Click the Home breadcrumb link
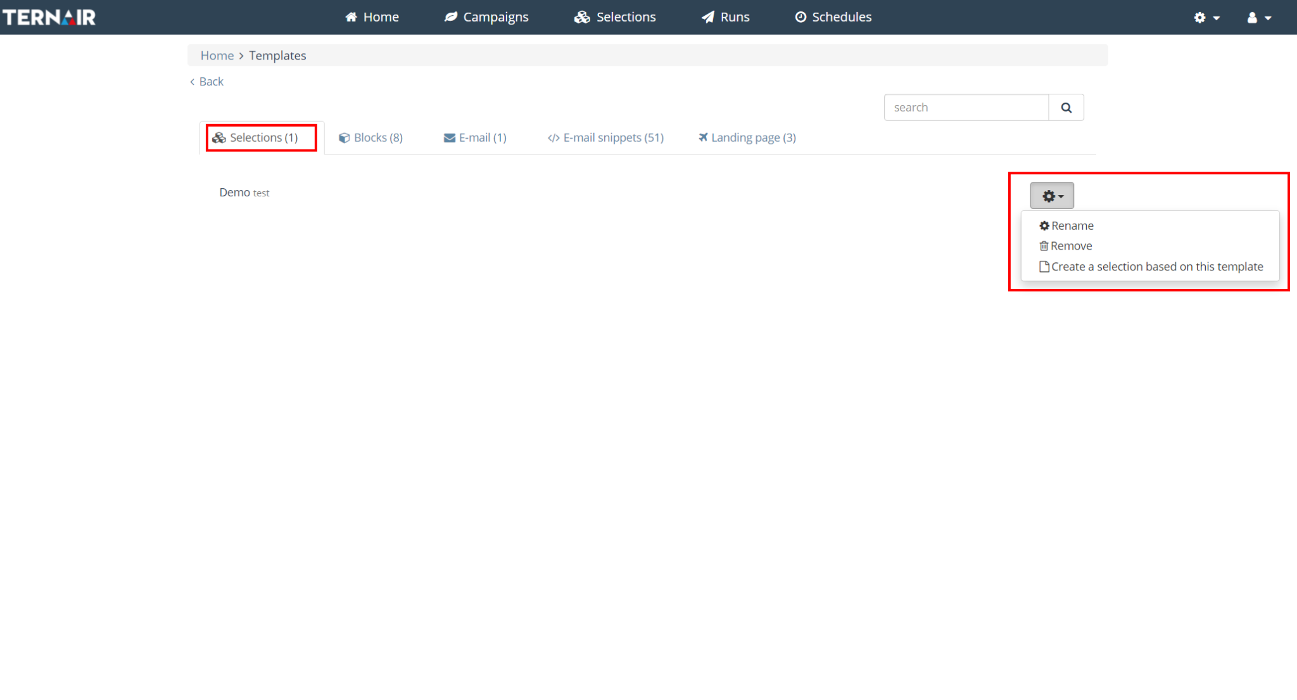Screen dimensions: 1297x700 click(x=217, y=55)
